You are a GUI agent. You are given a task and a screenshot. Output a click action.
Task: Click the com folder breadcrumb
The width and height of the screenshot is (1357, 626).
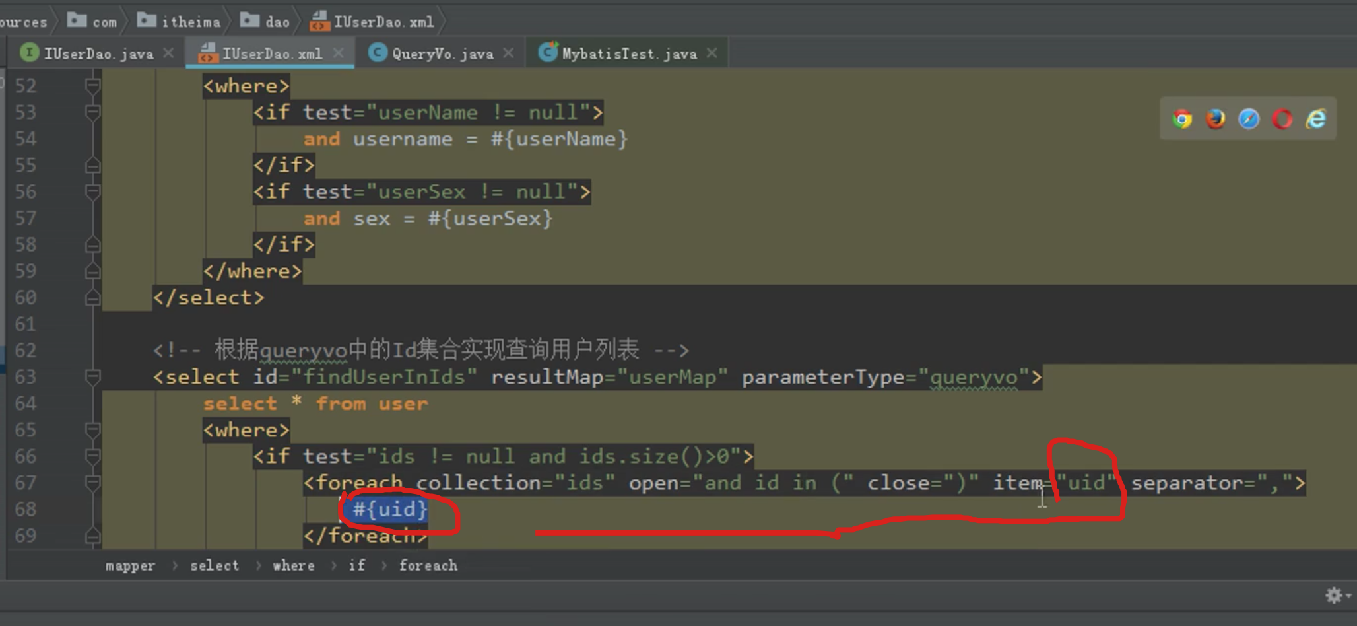[92, 21]
